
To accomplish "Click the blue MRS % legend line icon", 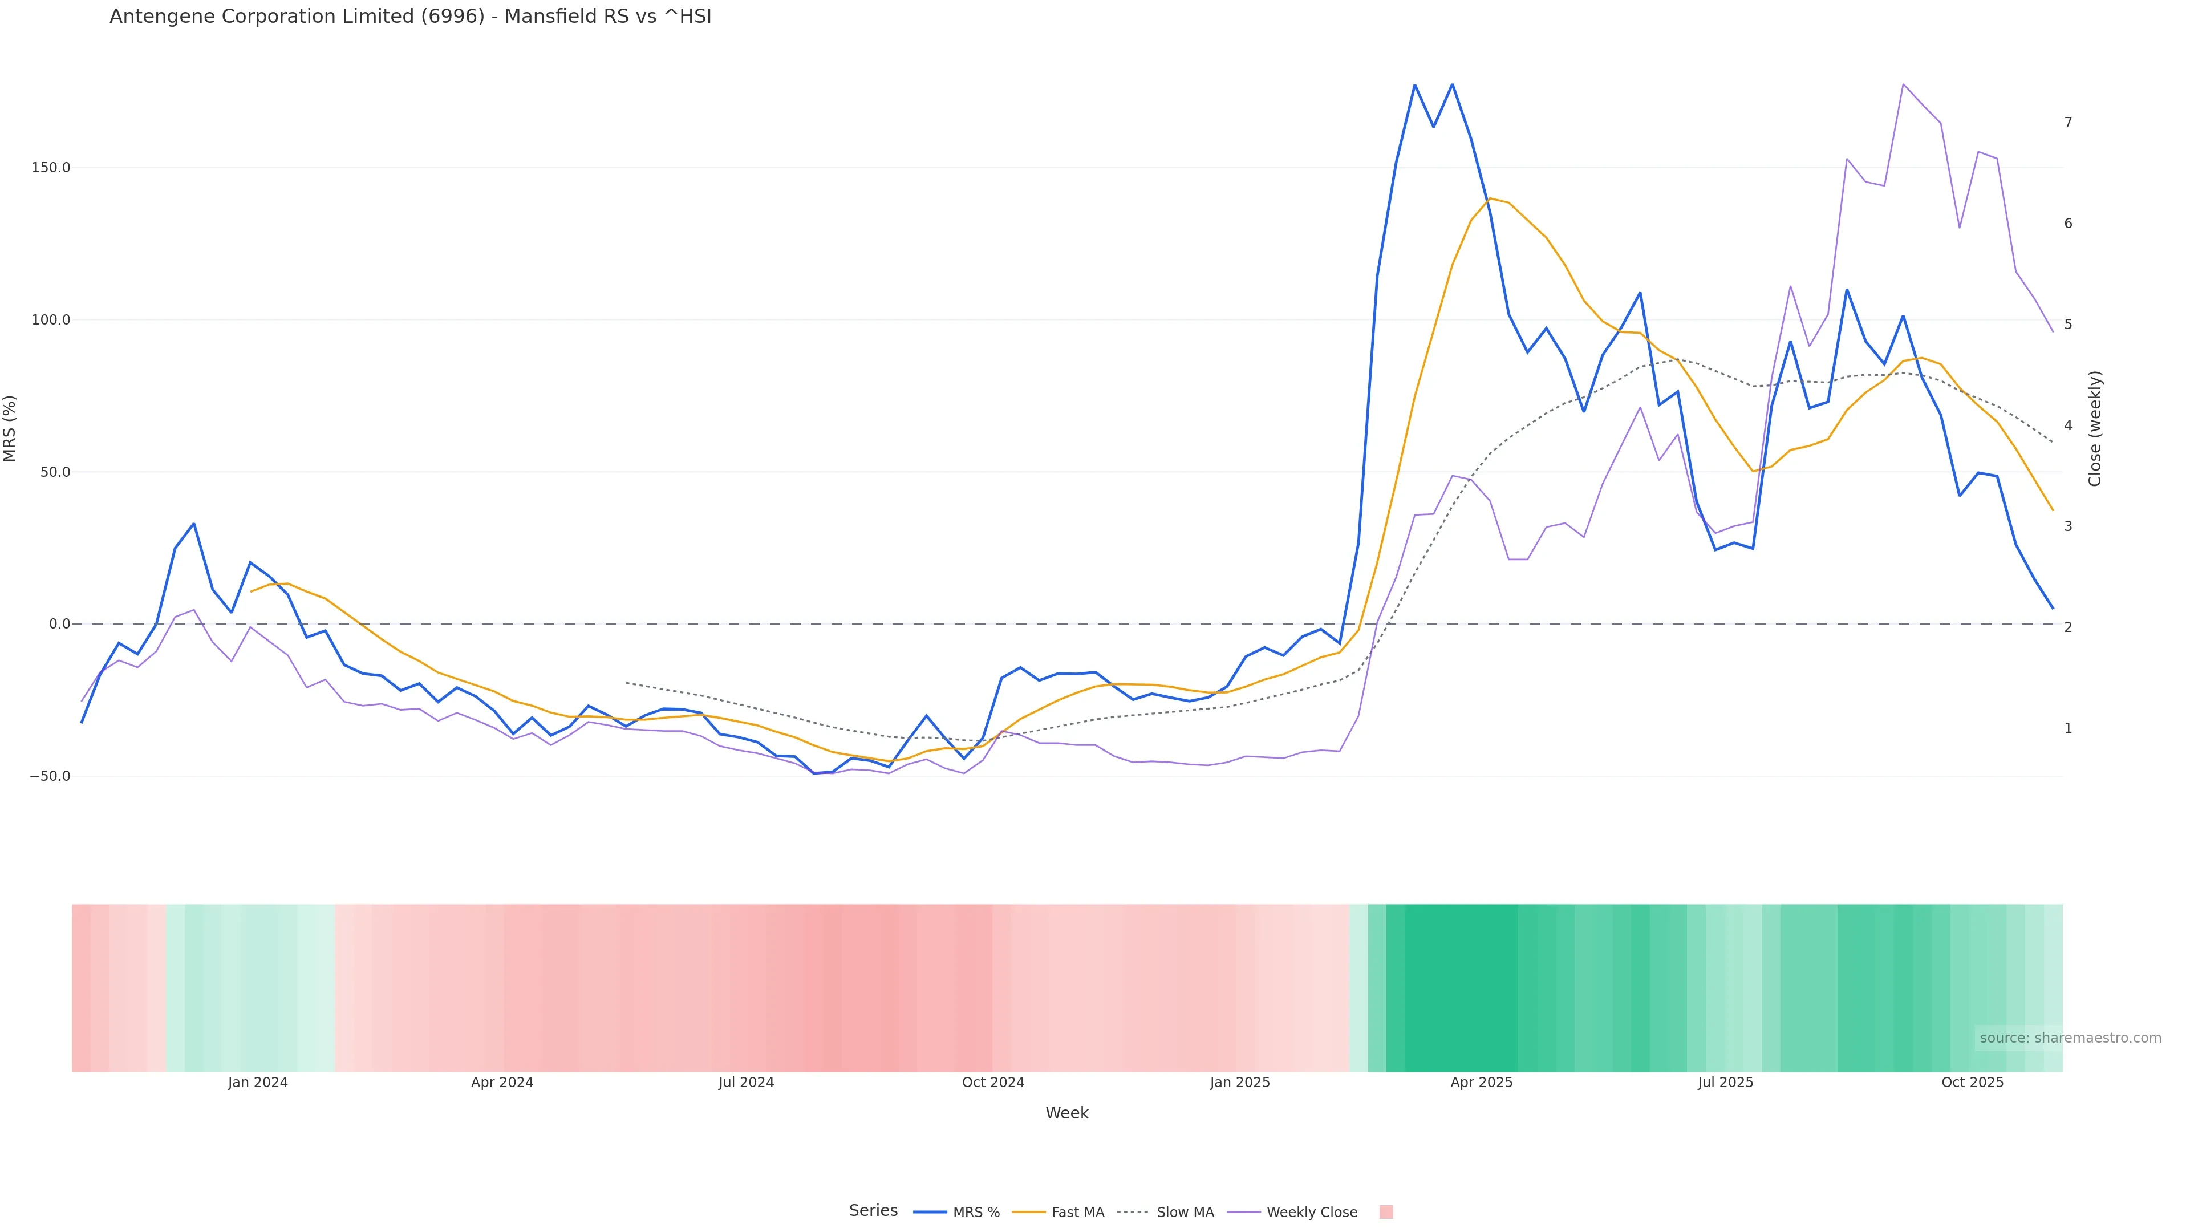I will [x=929, y=1213].
